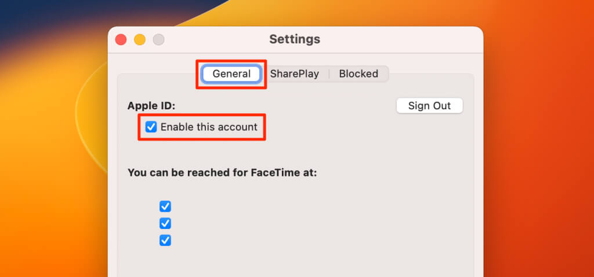Click the 'You can be reached for FaceTime at' heading
This screenshot has width=594, height=277.
222,173
